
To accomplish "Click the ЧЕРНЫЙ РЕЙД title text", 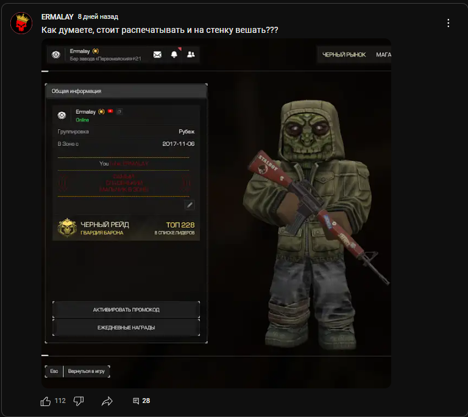I will (x=105, y=225).
